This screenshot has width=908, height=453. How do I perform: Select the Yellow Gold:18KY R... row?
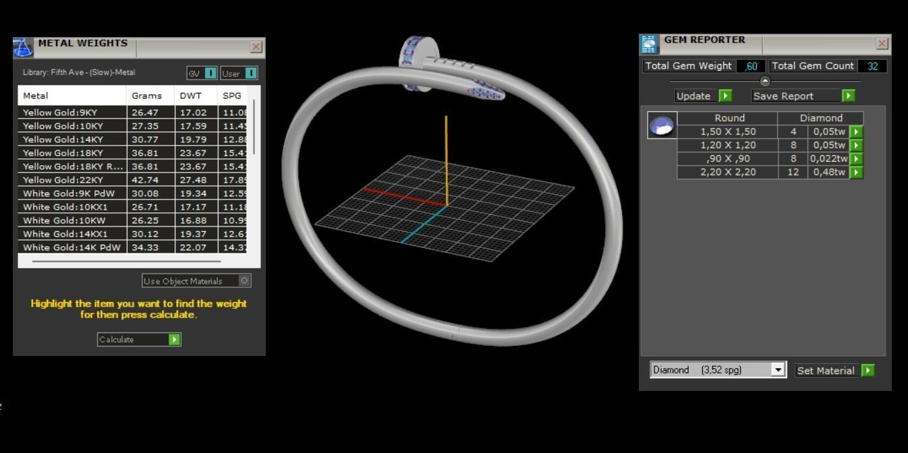(132, 167)
